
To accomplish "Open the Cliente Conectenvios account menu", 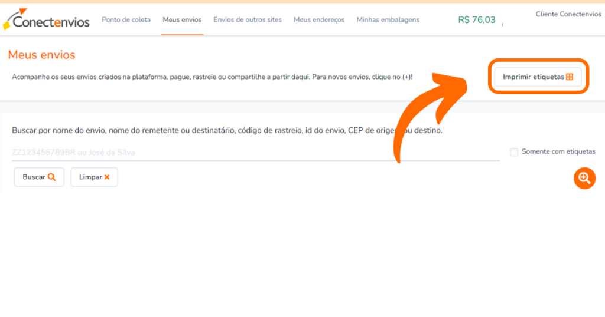I will (x=568, y=14).
